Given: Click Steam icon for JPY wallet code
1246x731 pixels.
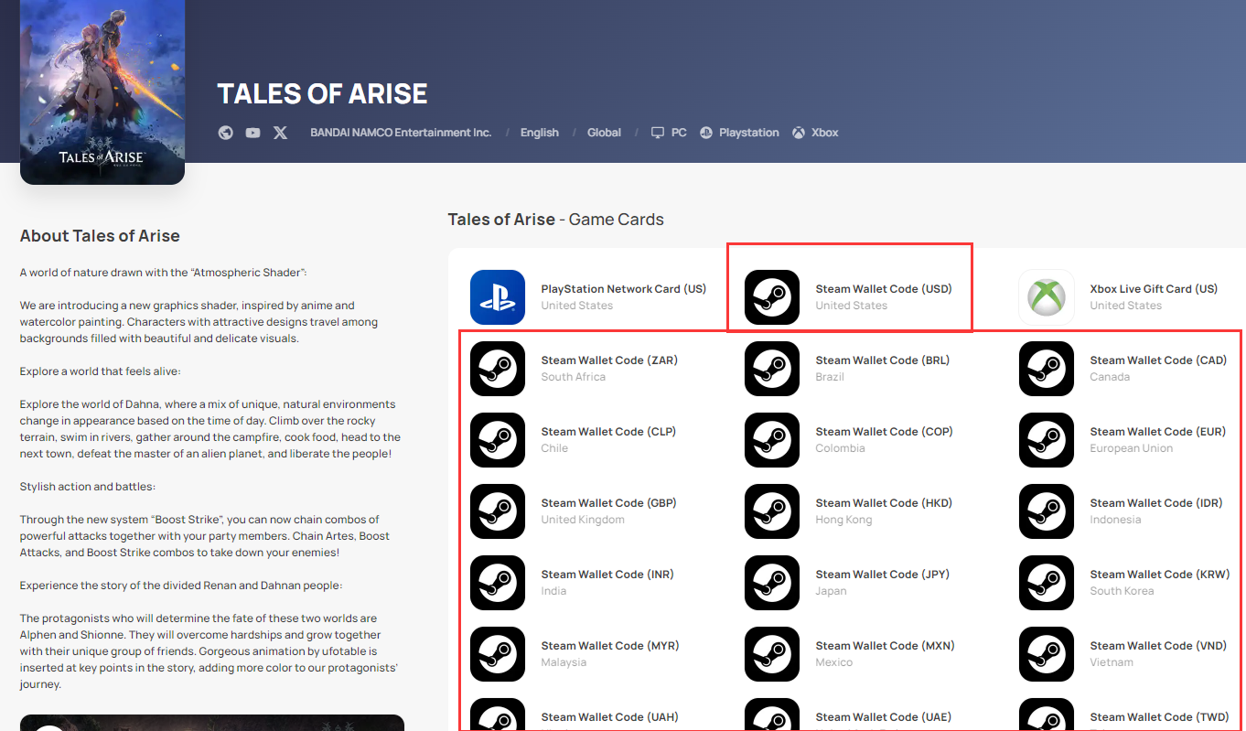Looking at the screenshot, I should coord(772,583).
